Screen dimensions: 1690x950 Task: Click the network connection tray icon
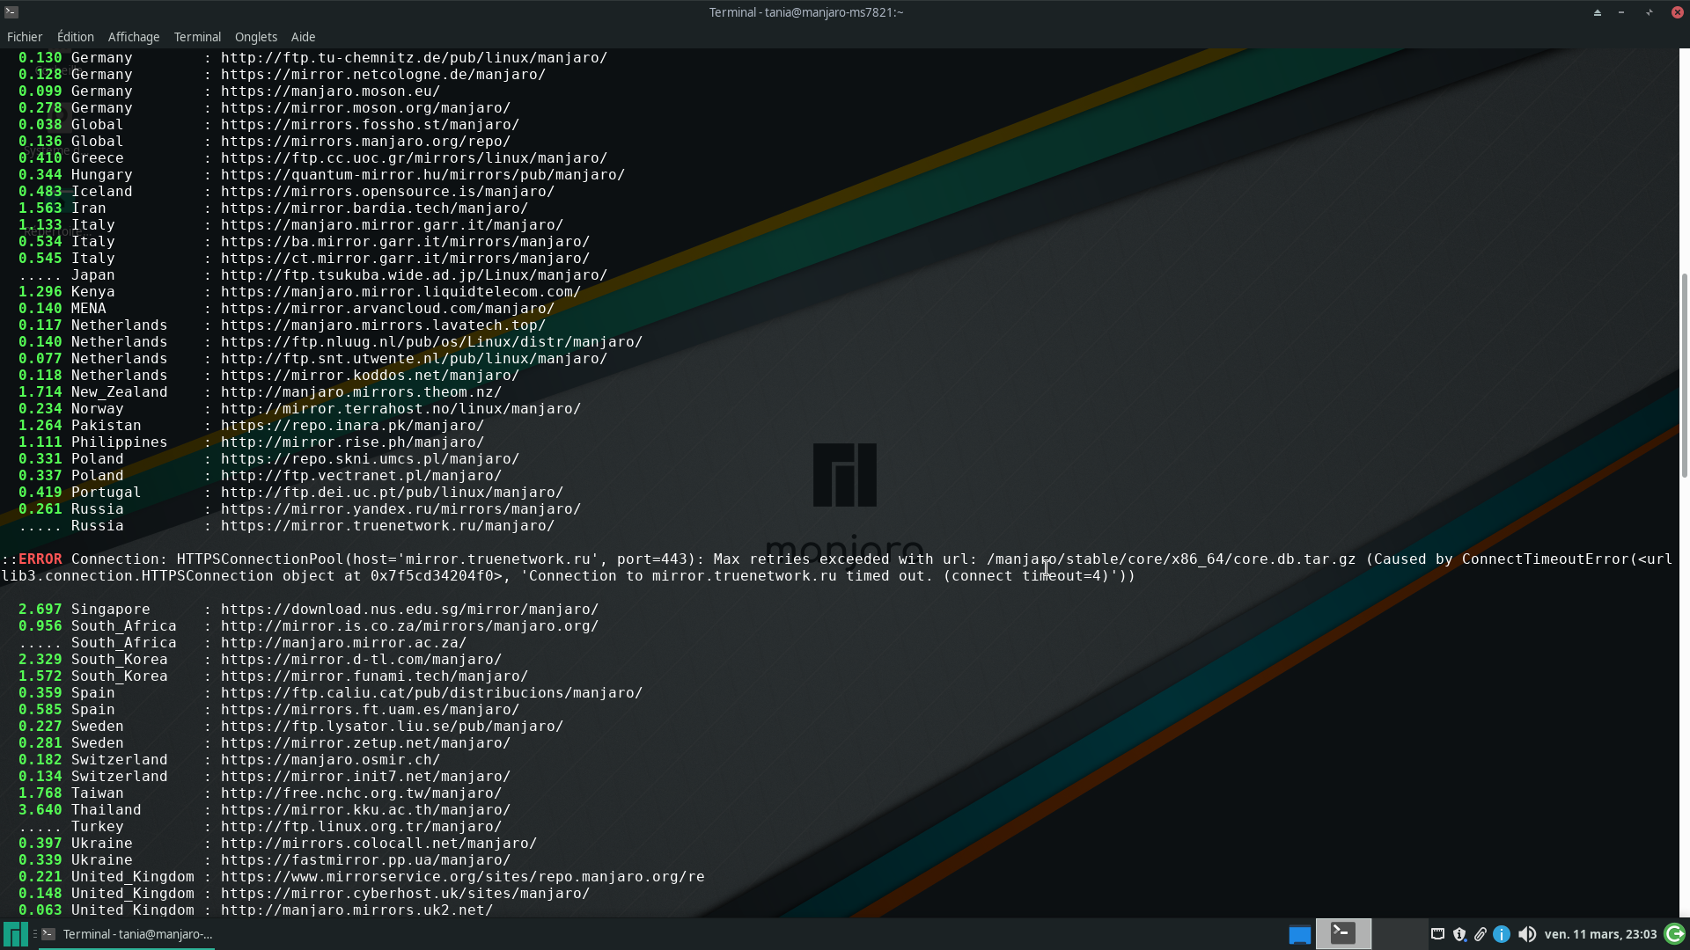tap(1437, 934)
